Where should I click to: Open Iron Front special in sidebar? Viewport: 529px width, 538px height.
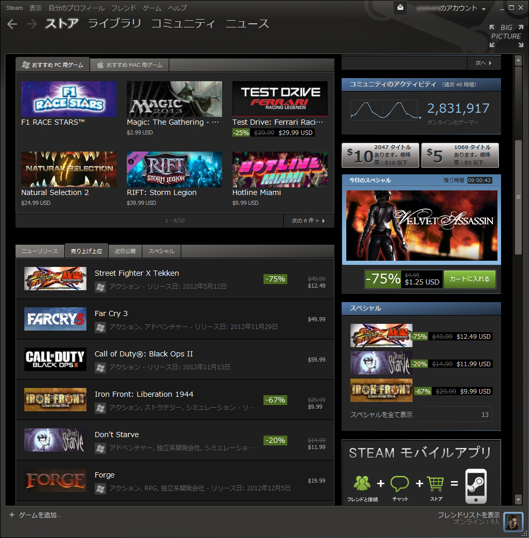pyautogui.click(x=381, y=390)
